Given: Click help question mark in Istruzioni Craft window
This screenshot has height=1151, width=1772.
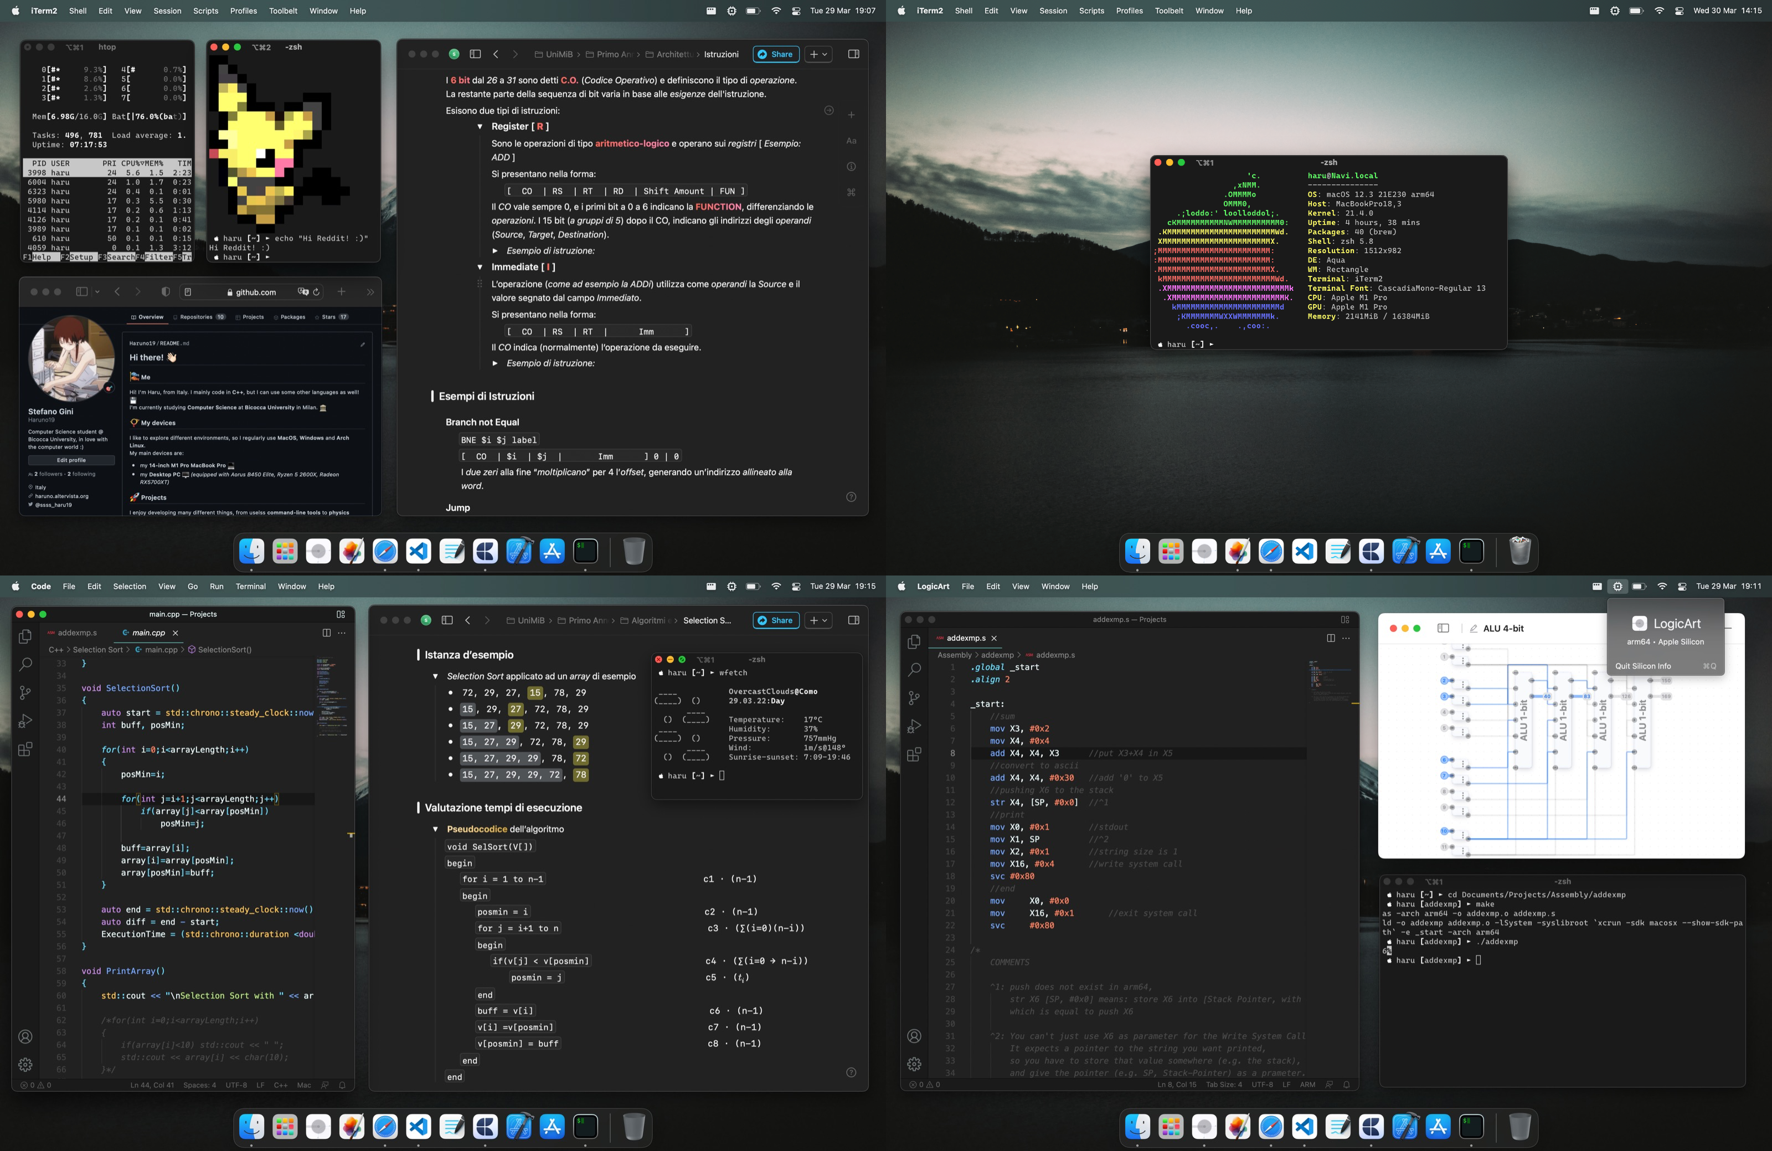Looking at the screenshot, I should coord(851,497).
